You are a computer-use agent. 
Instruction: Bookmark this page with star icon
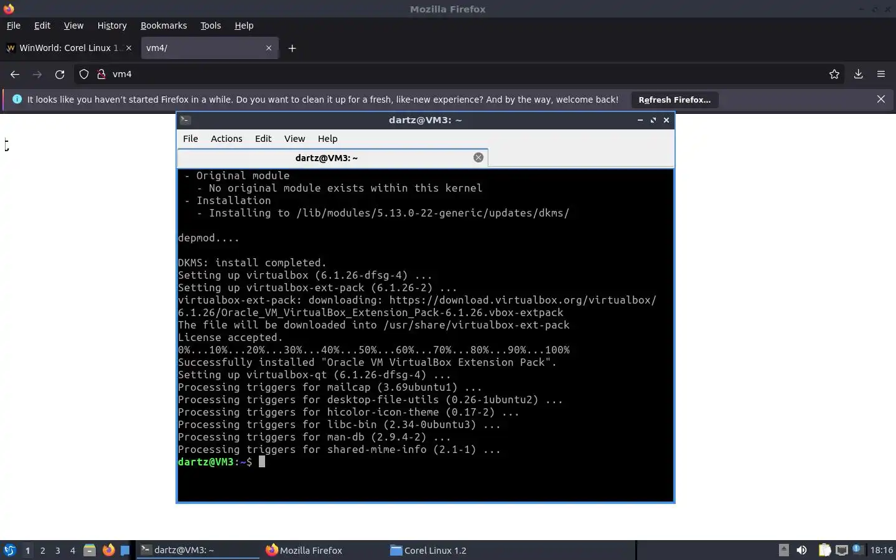834,74
